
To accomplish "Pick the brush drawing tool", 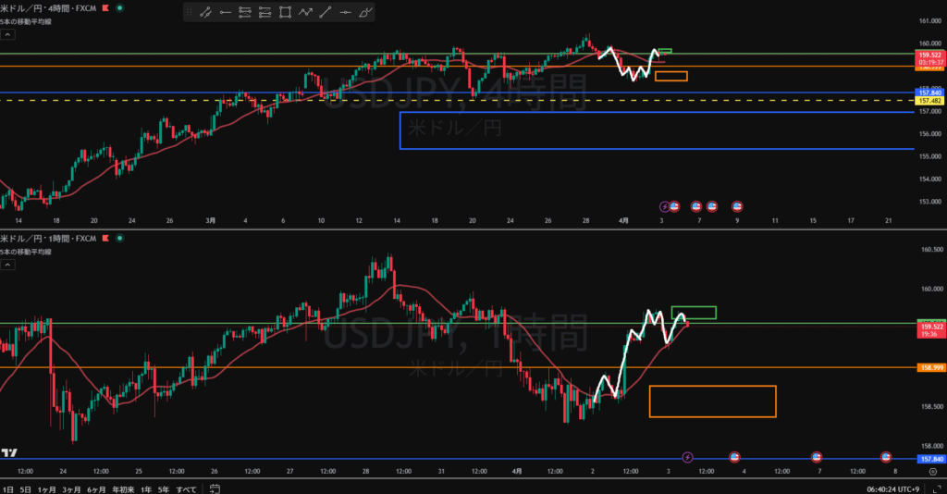I will click(365, 13).
